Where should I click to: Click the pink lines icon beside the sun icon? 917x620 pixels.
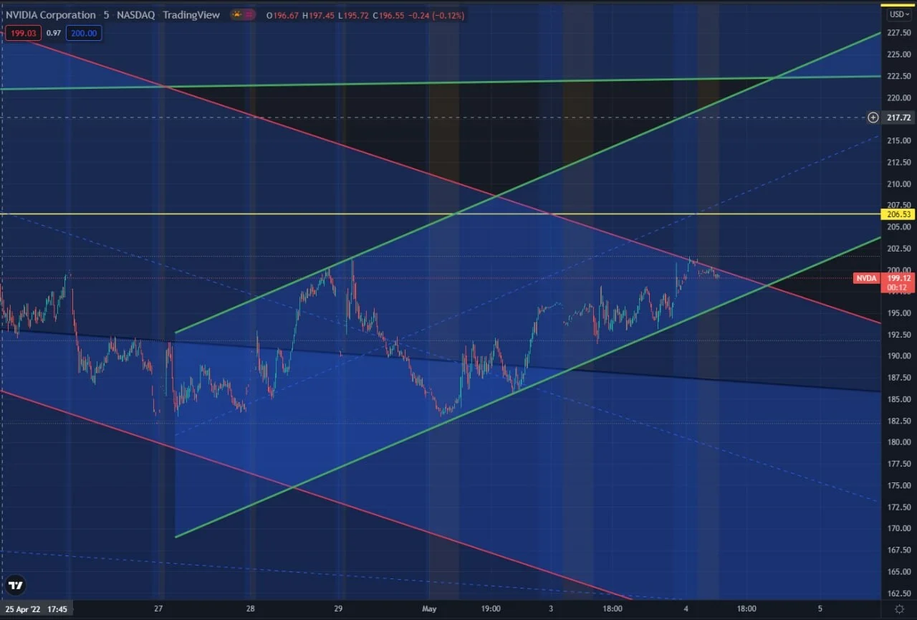coord(251,15)
